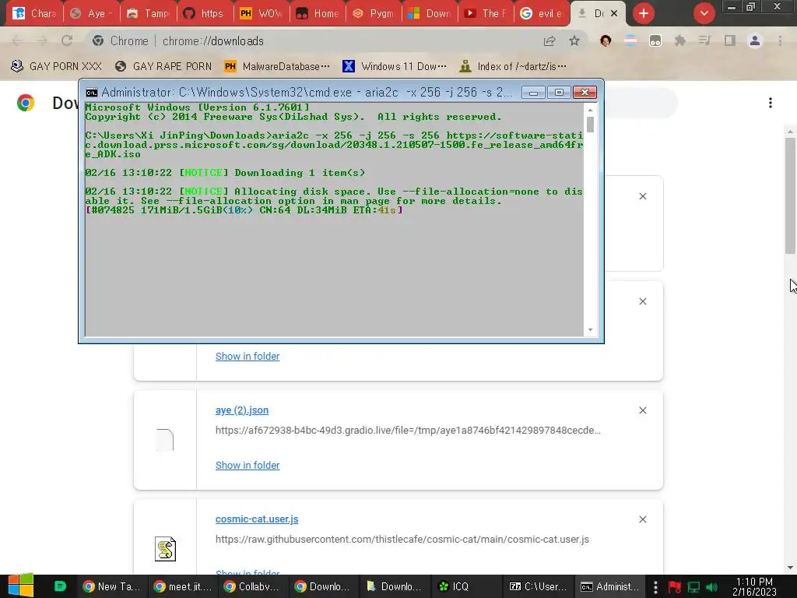The image size is (797, 598).
Task: Open a new tab with the plus button
Action: (644, 13)
